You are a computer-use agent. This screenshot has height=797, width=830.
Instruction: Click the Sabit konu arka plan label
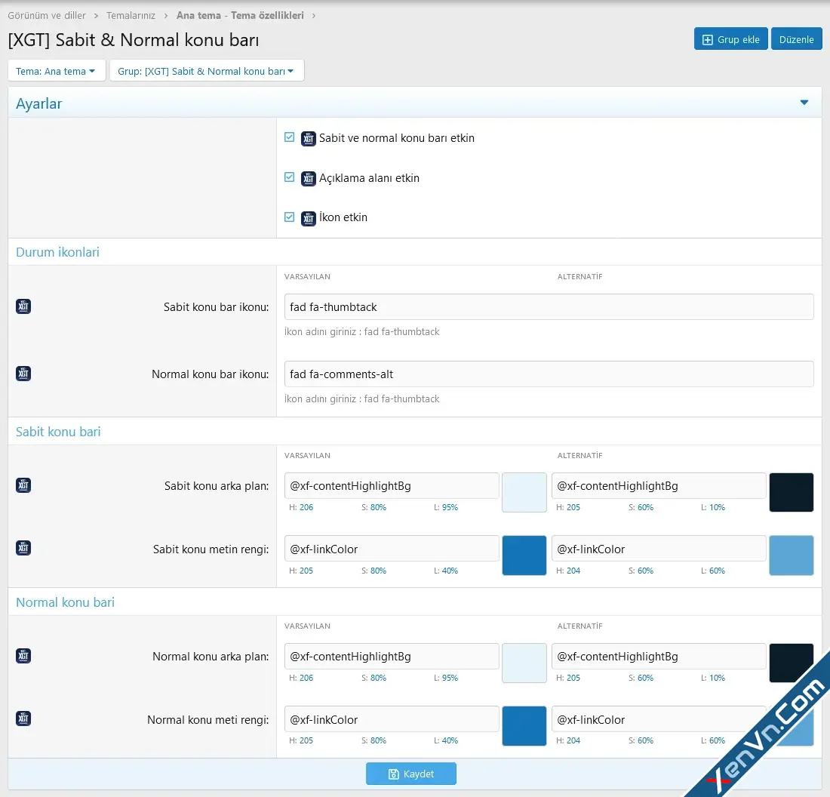coord(217,485)
